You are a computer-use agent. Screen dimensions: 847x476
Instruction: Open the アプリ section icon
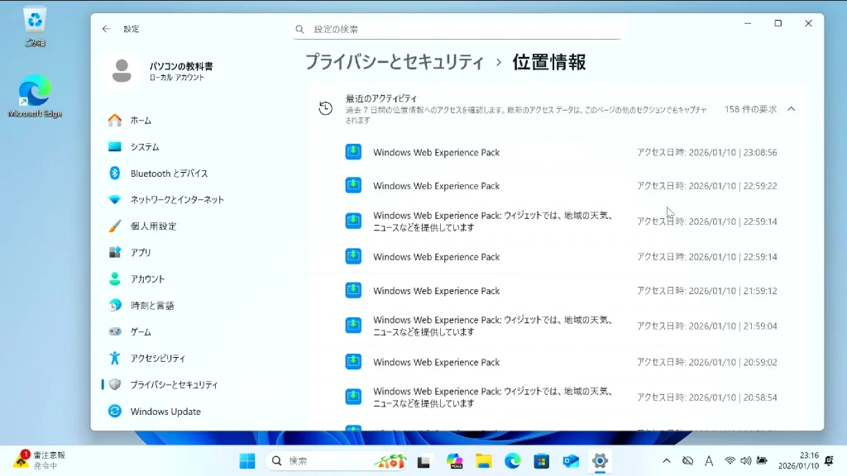[x=115, y=253]
